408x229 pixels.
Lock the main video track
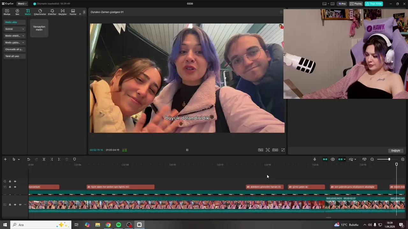tap(10, 205)
